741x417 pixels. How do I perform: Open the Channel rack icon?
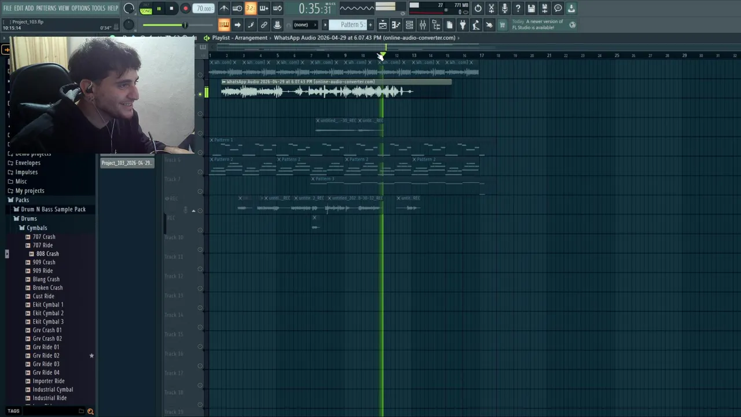tap(409, 25)
